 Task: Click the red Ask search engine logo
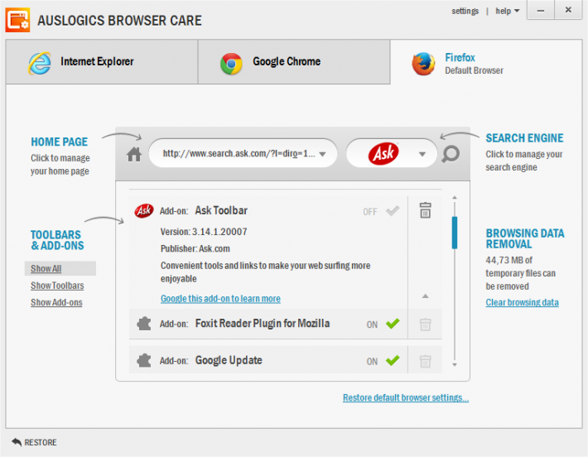tap(383, 154)
